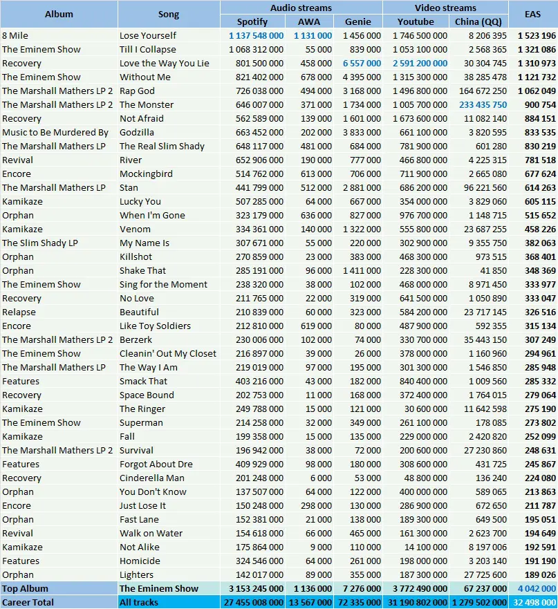The image size is (558, 609).
Task: Click the Lucky You song cell
Action: (169, 202)
